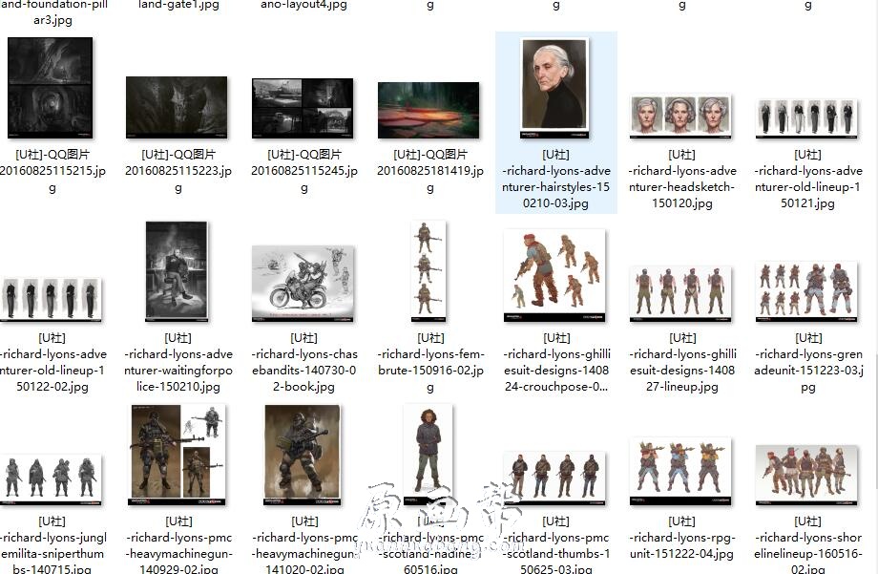878x574 pixels.
Task: Select the junglemilita-sniperthumbs-140715.jpg thumbnail
Action: click(52, 478)
